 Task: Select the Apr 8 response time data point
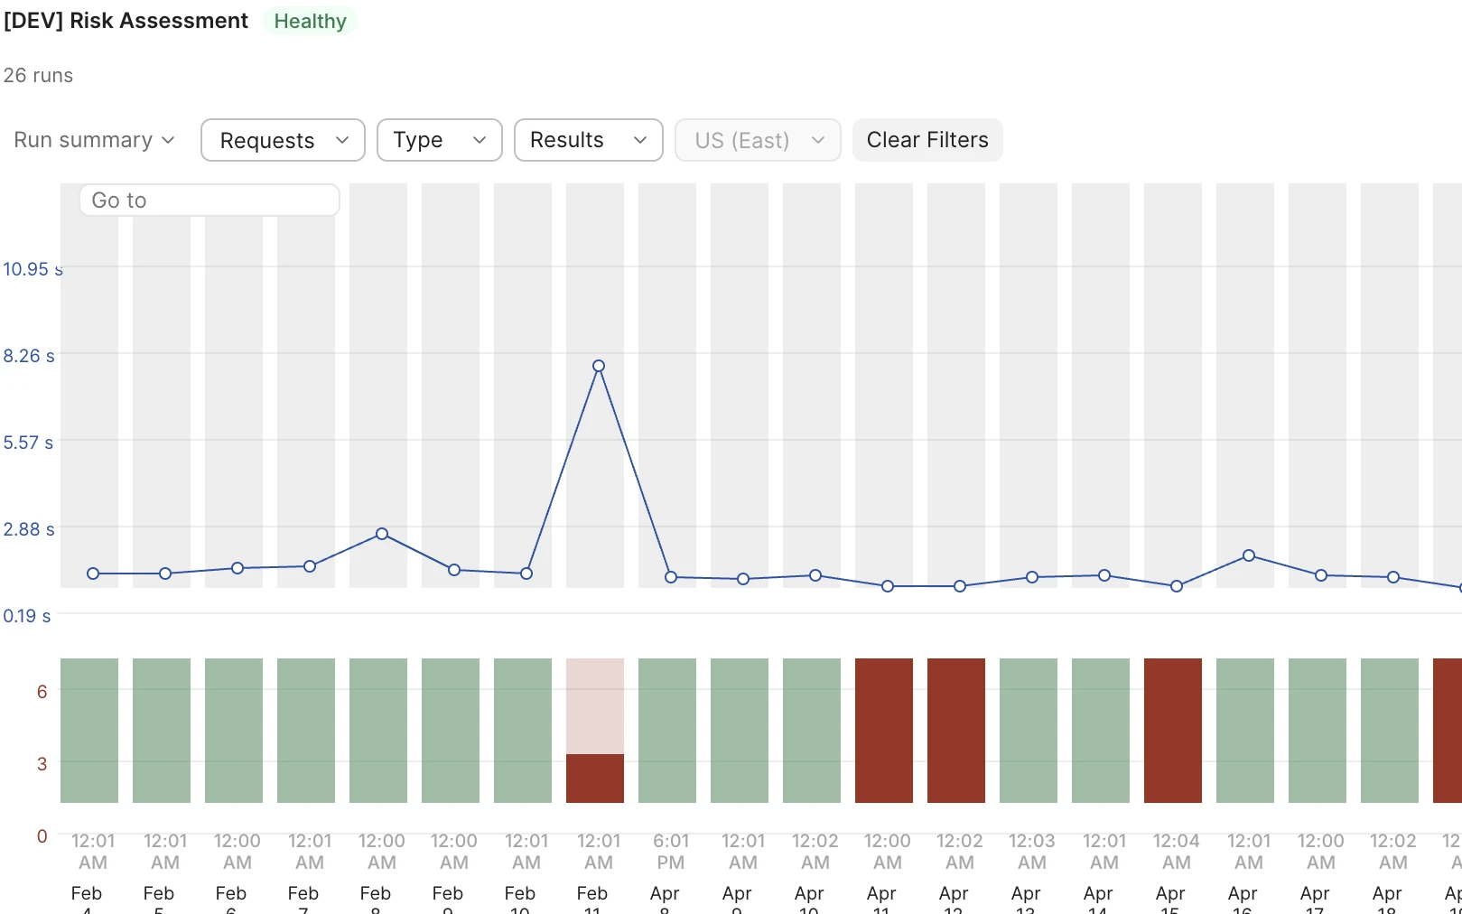click(671, 577)
